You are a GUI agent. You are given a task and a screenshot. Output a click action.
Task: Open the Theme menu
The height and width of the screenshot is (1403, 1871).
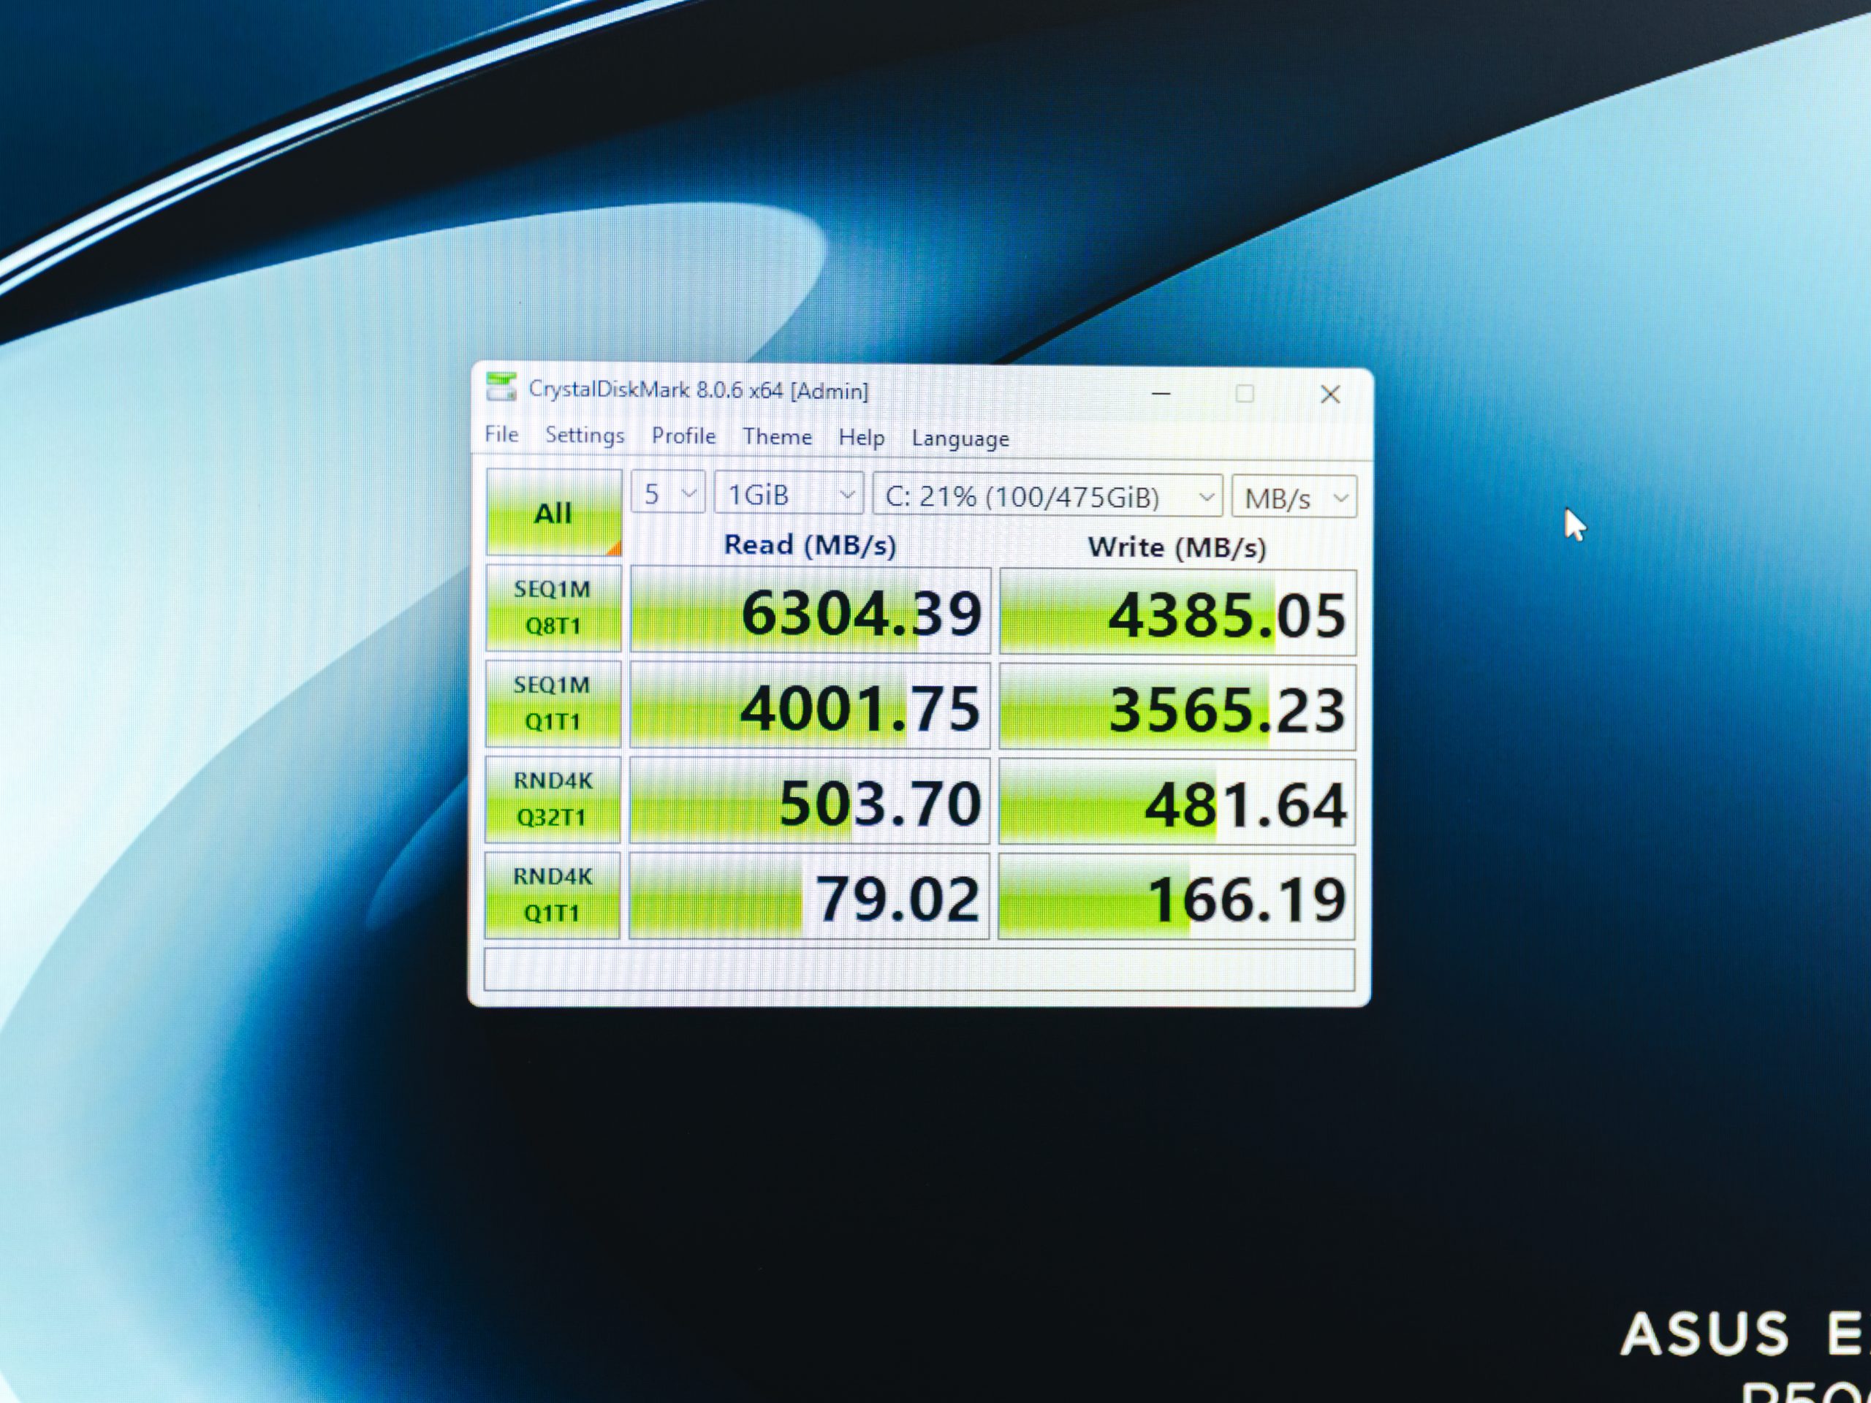[x=778, y=436]
